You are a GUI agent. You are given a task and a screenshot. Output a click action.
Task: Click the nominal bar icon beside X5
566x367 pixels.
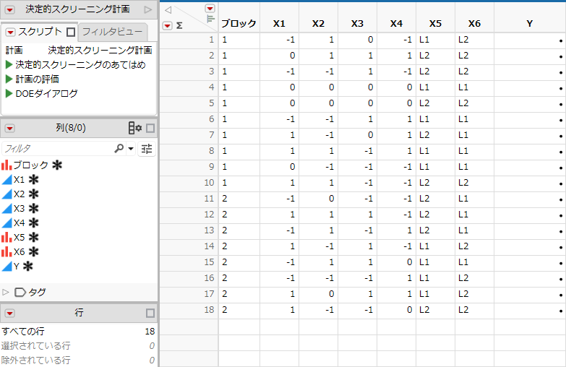[x=7, y=237]
